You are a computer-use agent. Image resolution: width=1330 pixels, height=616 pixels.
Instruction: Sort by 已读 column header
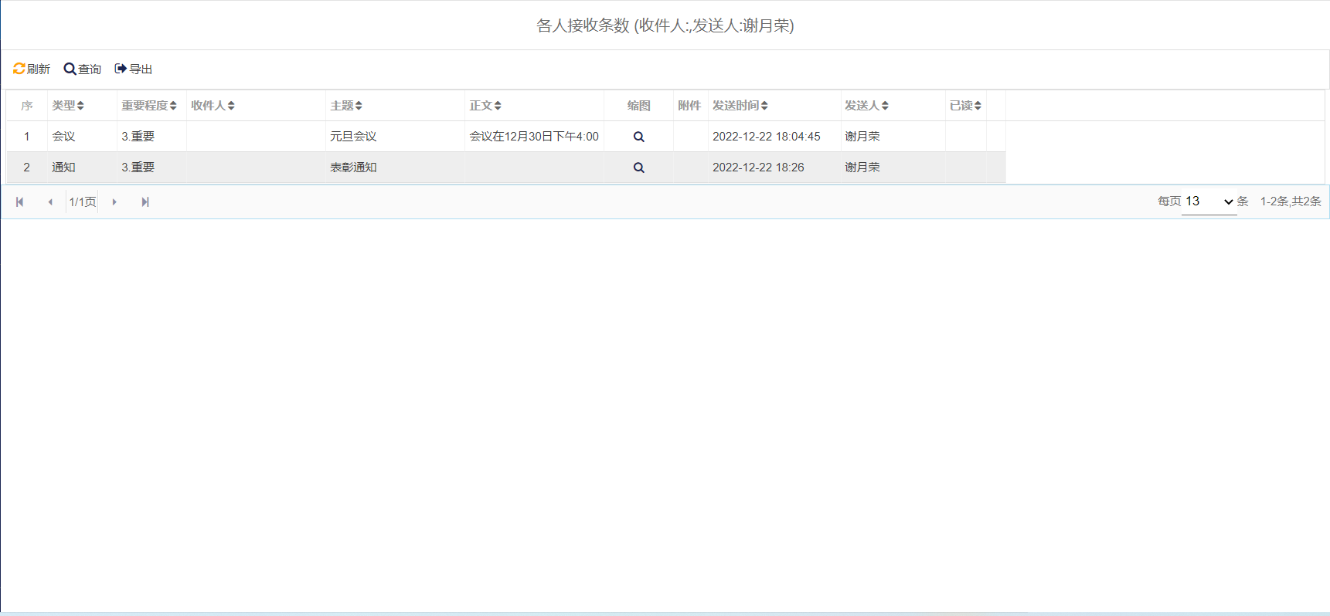pyautogui.click(x=966, y=106)
